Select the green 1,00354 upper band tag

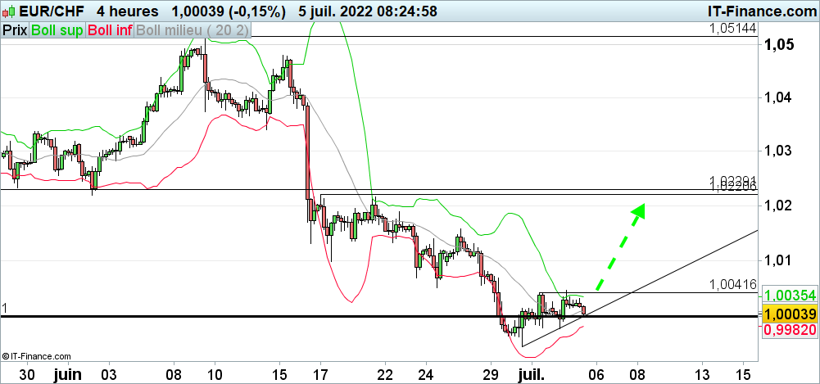[789, 296]
